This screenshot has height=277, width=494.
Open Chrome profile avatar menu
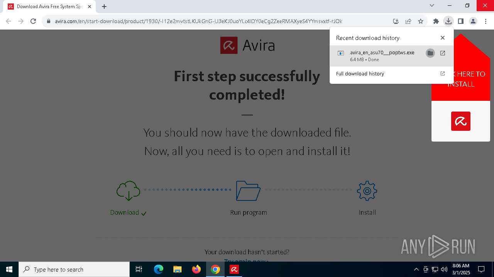click(x=473, y=21)
